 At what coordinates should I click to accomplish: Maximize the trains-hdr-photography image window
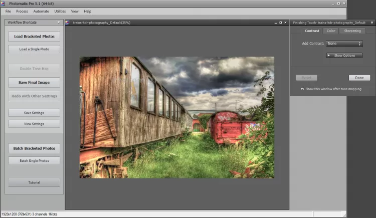281,23
